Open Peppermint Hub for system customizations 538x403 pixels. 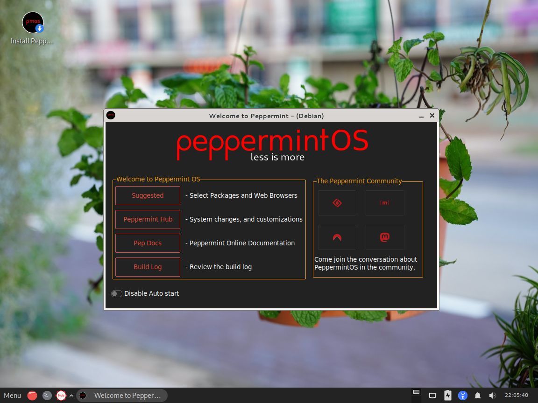click(148, 219)
